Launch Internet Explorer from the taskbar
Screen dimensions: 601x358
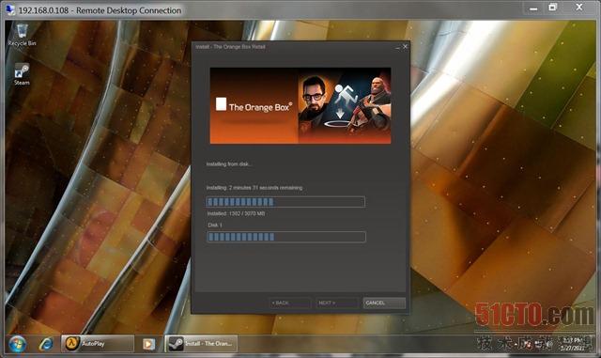[46, 344]
